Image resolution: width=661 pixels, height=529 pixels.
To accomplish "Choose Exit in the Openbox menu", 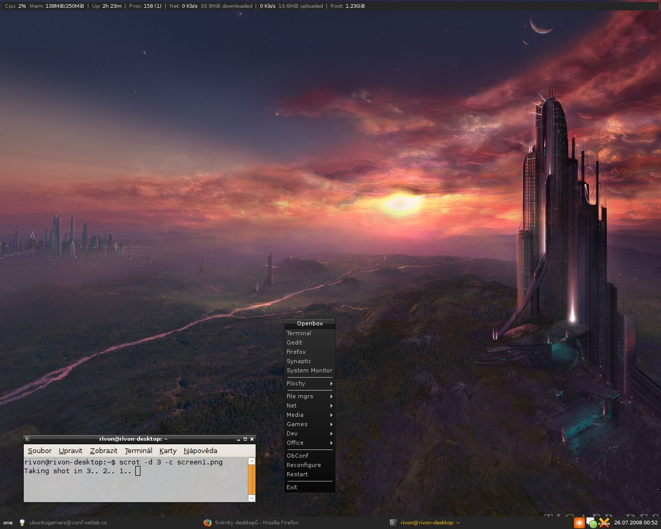I will coord(310,487).
